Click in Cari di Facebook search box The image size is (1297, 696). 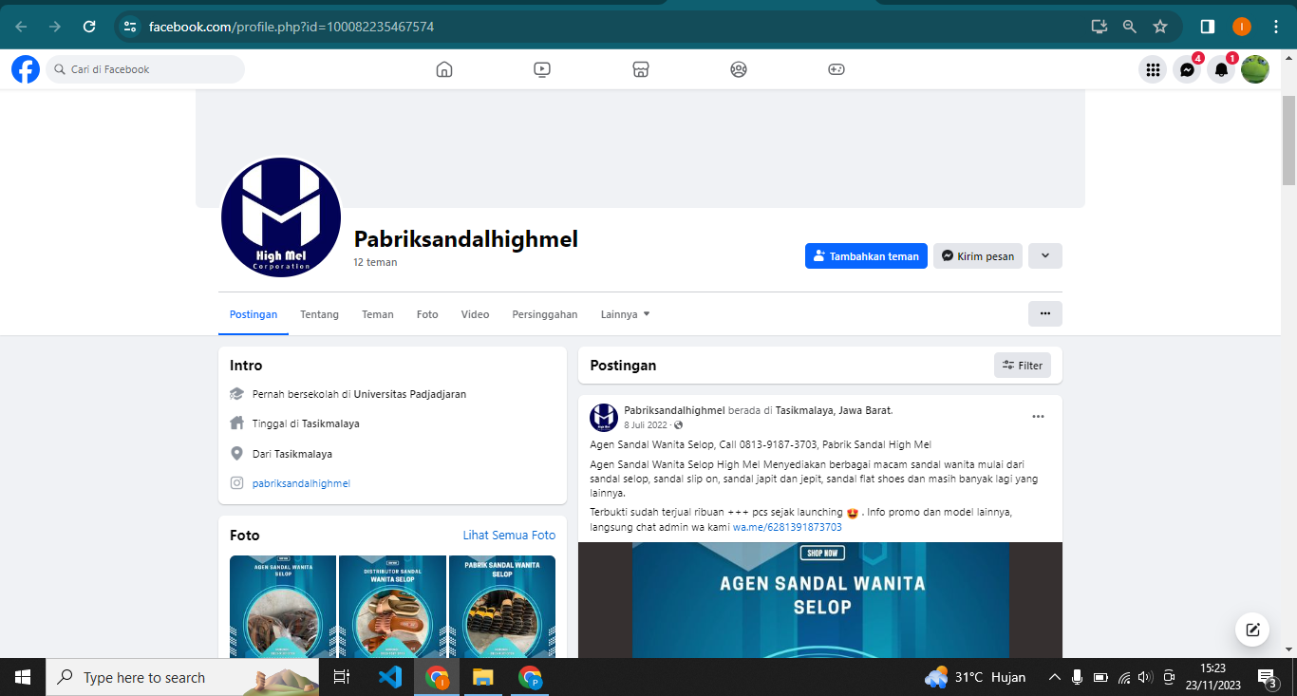click(x=145, y=69)
